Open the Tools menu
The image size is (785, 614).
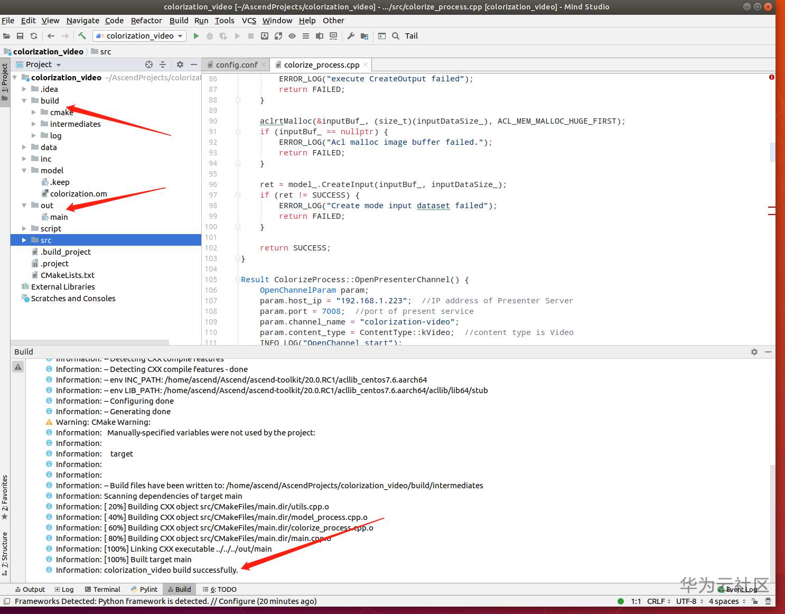(225, 21)
